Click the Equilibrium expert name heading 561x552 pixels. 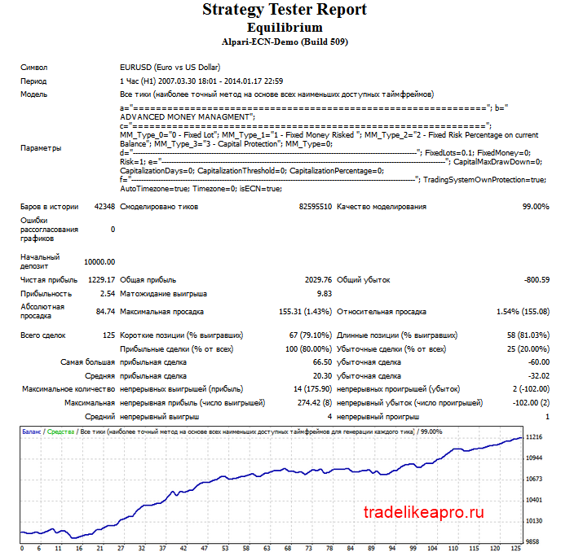tap(285, 28)
